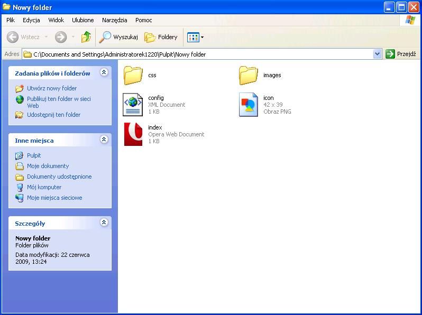Screen dimensions: 422x315
Task: Go to Moje dokumenty link
Action: point(48,166)
